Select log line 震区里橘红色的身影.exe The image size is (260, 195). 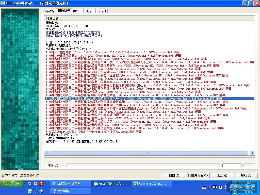(113, 56)
